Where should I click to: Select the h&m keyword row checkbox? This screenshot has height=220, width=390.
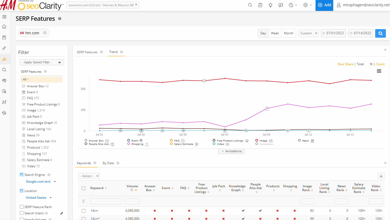tap(84, 211)
